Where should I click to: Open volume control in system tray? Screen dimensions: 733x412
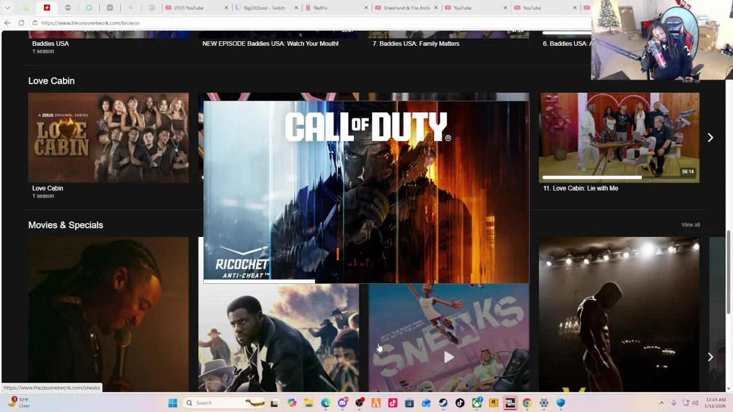(695, 403)
